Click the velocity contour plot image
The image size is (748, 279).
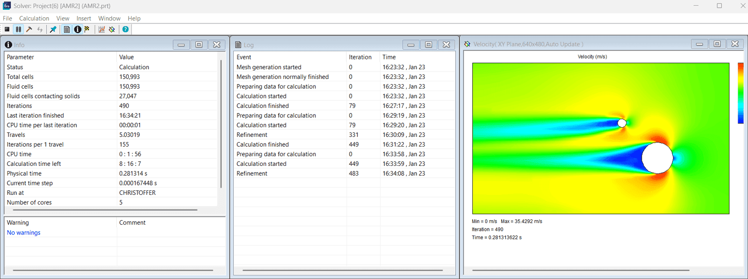pos(601,138)
